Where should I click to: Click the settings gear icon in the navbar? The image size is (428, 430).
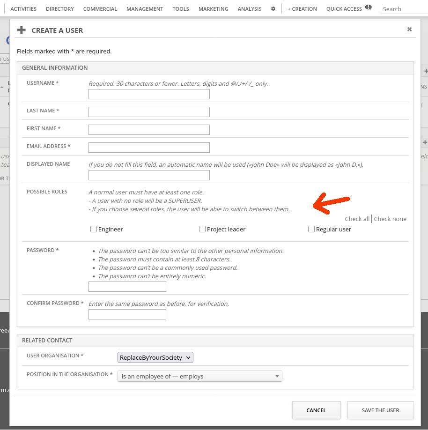point(273,9)
